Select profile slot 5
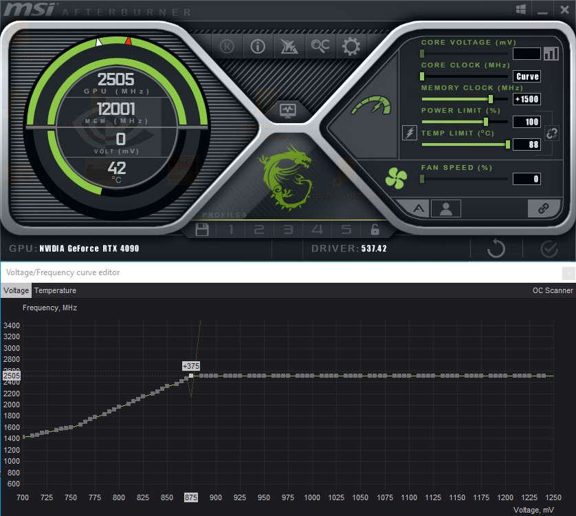The height and width of the screenshot is (516, 576). pos(346,230)
